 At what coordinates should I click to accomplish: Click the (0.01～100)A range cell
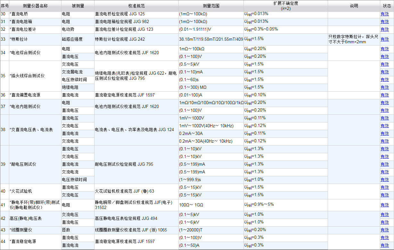pos(211,95)
